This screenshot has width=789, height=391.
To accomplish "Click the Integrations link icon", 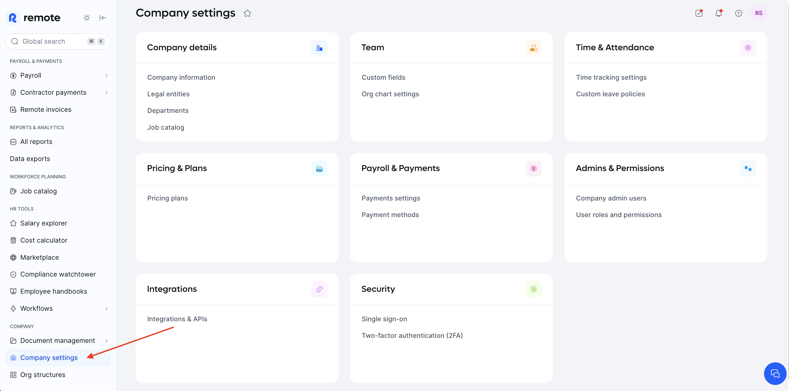I will coord(319,289).
